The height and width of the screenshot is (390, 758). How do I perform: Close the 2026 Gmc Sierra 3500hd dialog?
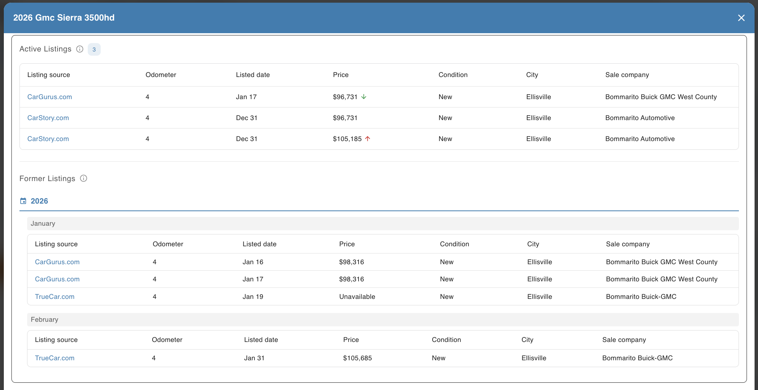tap(741, 18)
